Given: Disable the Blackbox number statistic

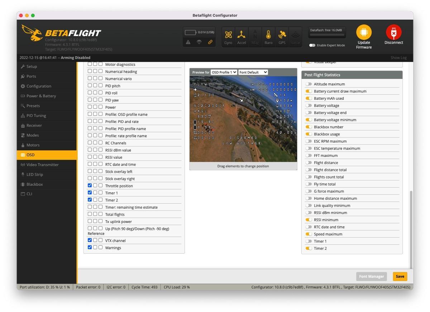Looking at the screenshot, I should coord(309,127).
